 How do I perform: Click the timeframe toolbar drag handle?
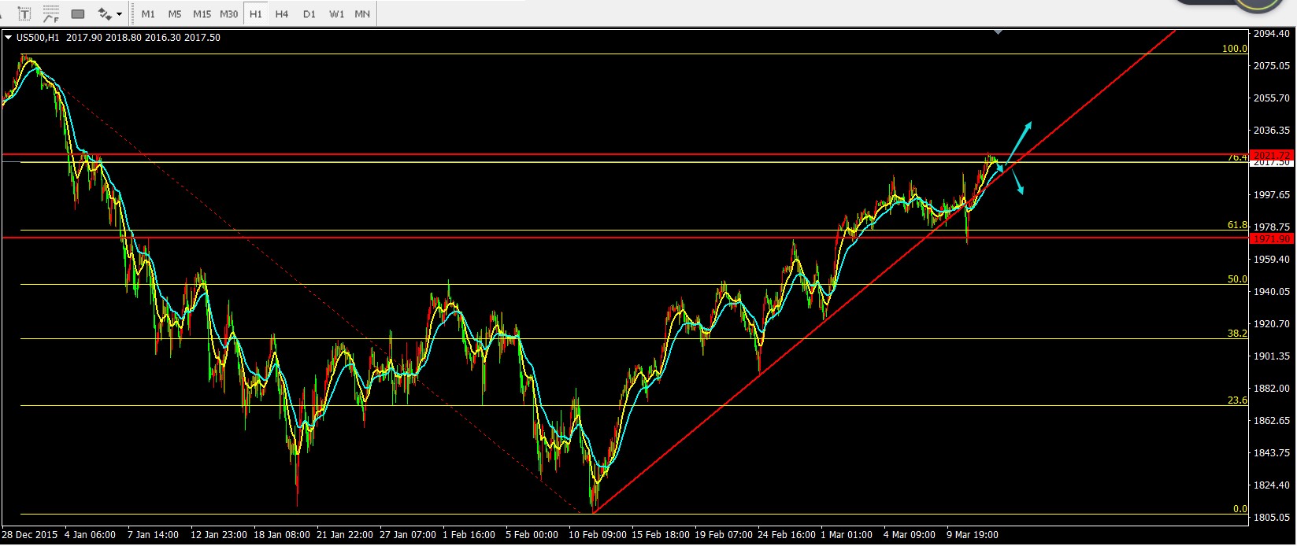pyautogui.click(x=133, y=14)
